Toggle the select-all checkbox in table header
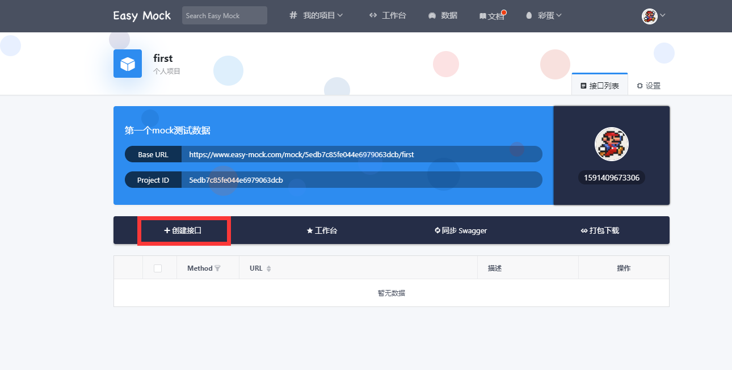Image resolution: width=732 pixels, height=370 pixels. (x=158, y=268)
